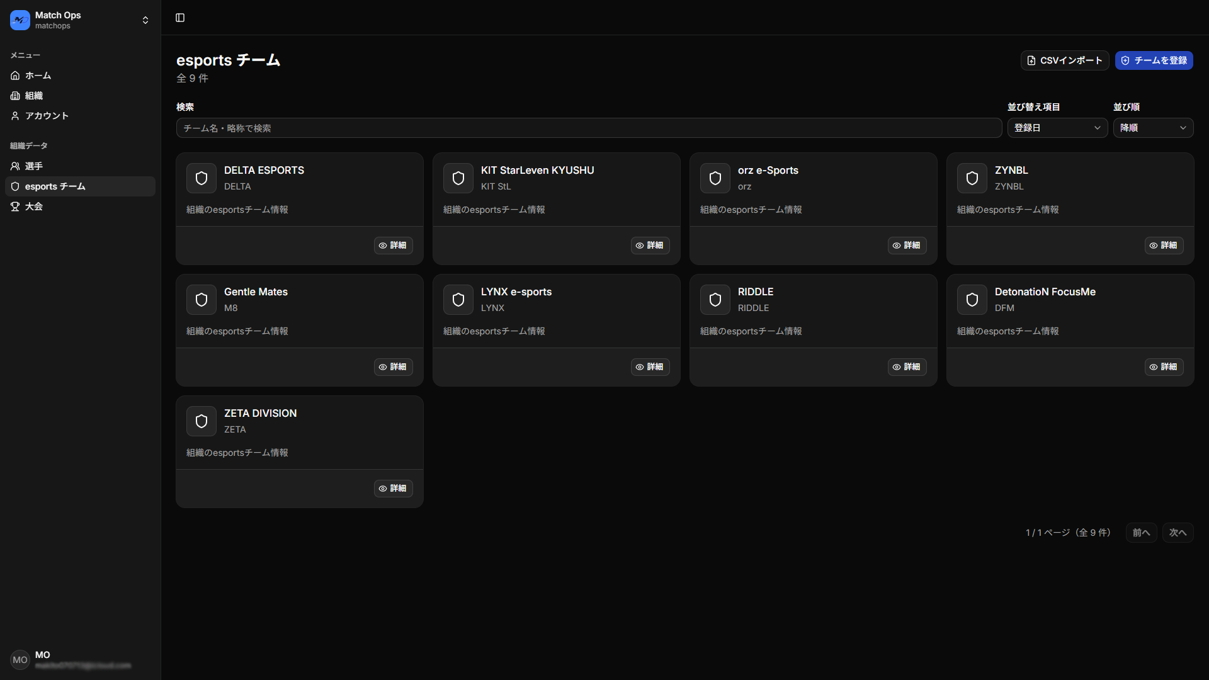The image size is (1209, 680).
Task: Click LYNX e-sports shield icon
Action: [x=458, y=300]
